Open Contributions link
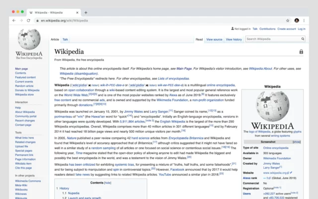 [x=267, y=29]
